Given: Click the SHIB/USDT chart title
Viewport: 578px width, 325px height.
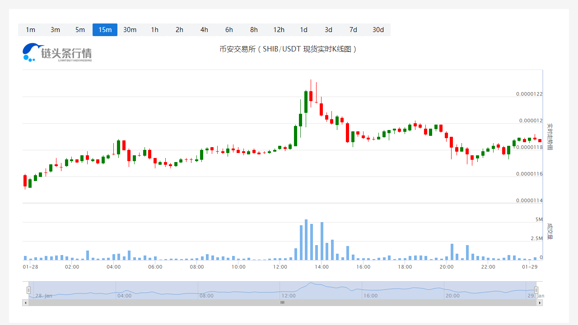Looking at the screenshot, I should coord(288,49).
